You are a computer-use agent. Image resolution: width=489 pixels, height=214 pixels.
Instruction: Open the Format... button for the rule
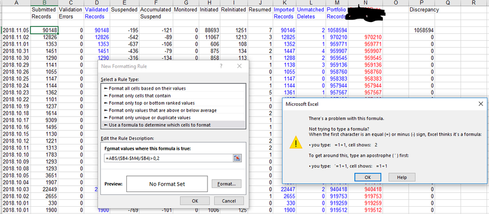coord(227,184)
